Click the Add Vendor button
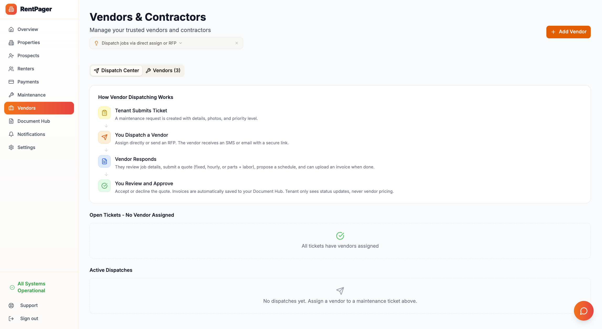 pyautogui.click(x=568, y=32)
